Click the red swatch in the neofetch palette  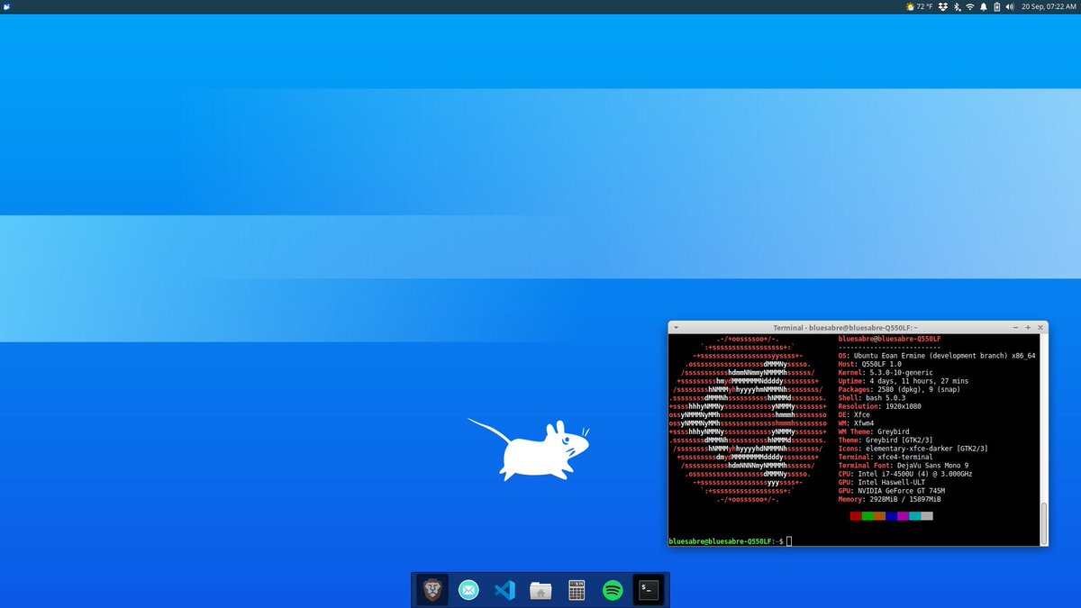855,516
